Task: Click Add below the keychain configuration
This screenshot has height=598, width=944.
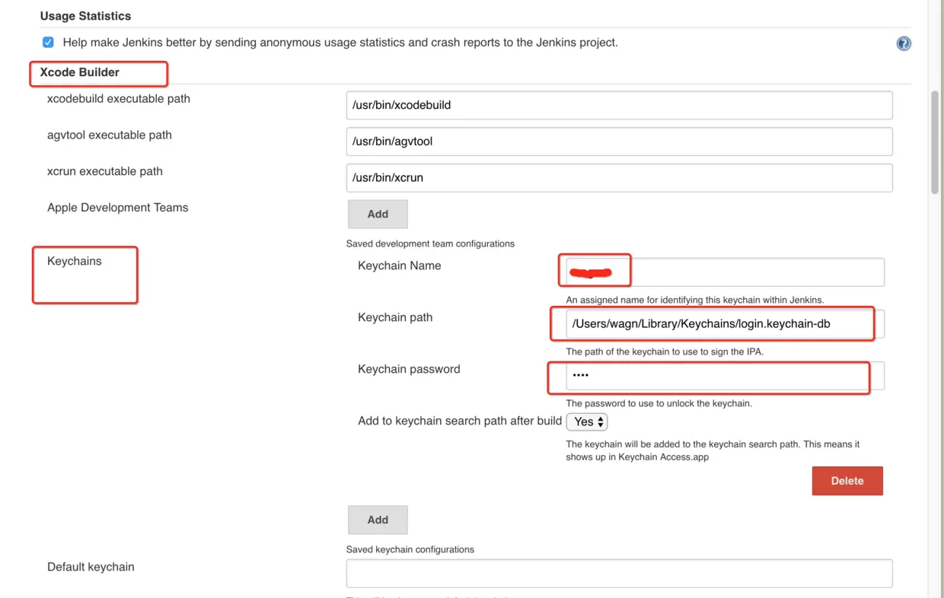Action: tap(378, 520)
